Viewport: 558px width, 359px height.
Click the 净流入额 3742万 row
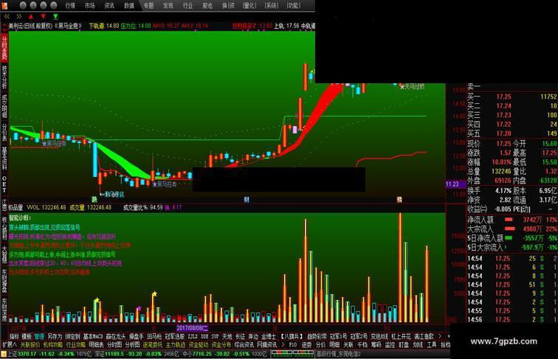pos(512,220)
